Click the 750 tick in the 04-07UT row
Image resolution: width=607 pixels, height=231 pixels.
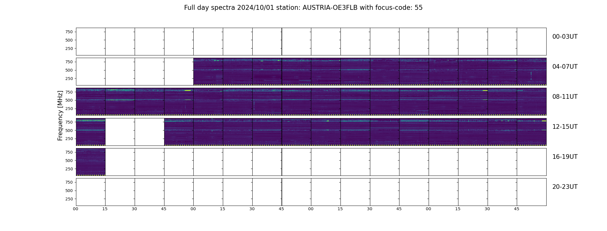69,62
